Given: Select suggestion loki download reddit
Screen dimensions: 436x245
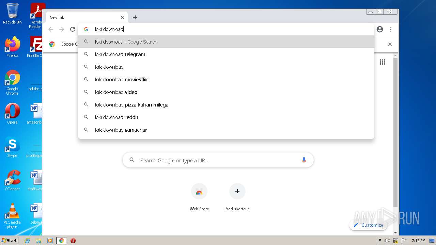Looking at the screenshot, I should 226,117.
